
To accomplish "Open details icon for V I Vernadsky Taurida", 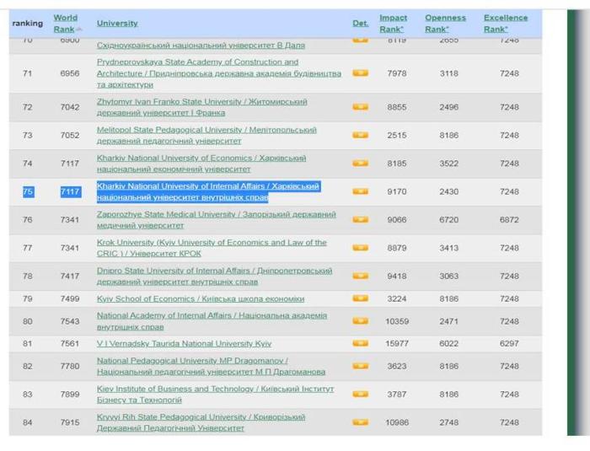I will [360, 344].
